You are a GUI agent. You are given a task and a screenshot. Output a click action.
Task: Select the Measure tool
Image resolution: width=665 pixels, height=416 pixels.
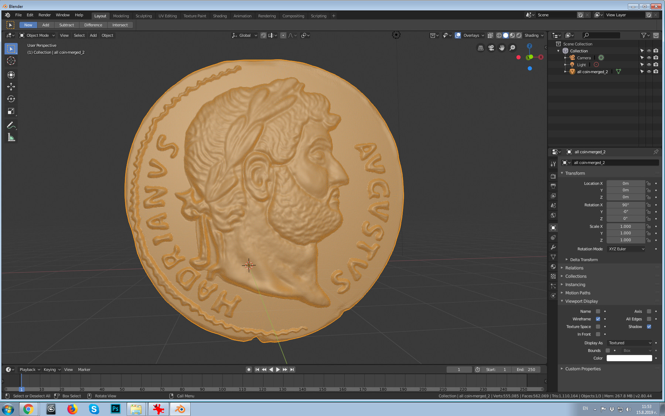[11, 137]
